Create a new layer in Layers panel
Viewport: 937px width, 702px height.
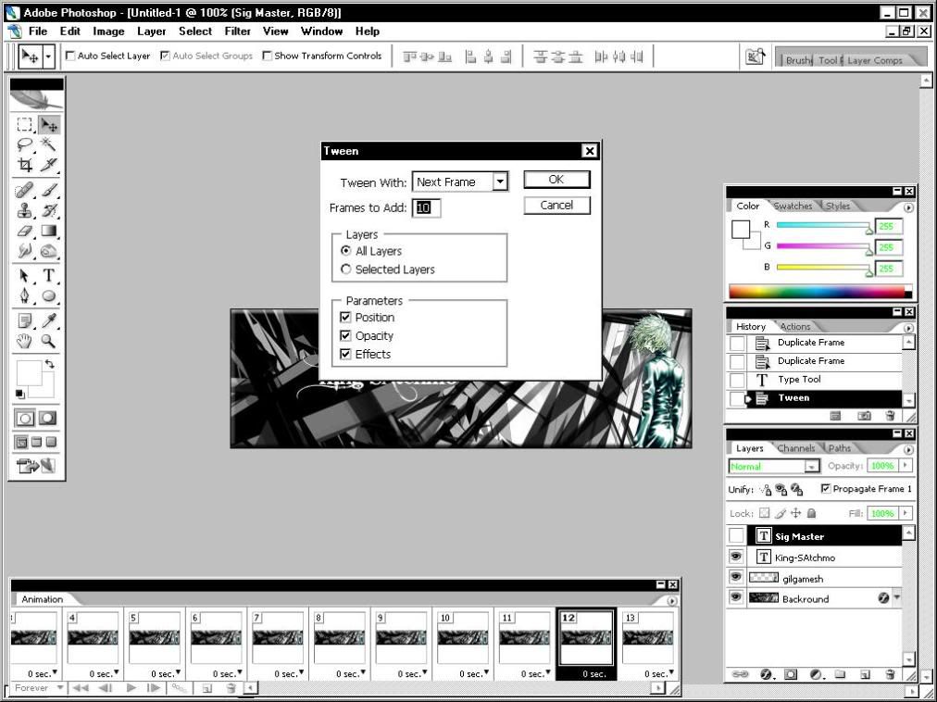tap(865, 674)
